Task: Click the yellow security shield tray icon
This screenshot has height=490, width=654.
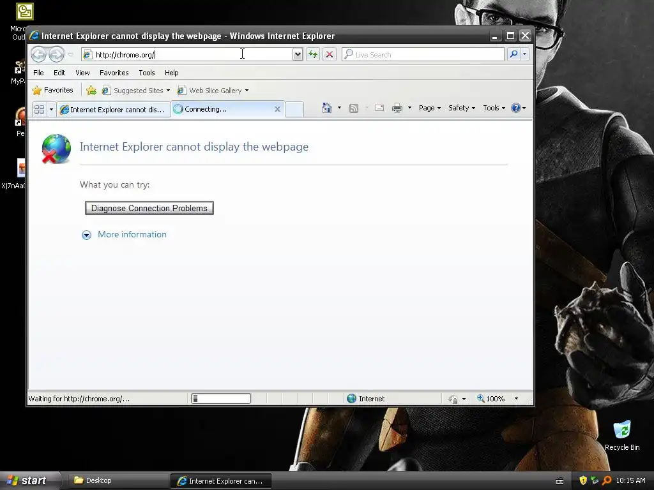Action: point(583,480)
